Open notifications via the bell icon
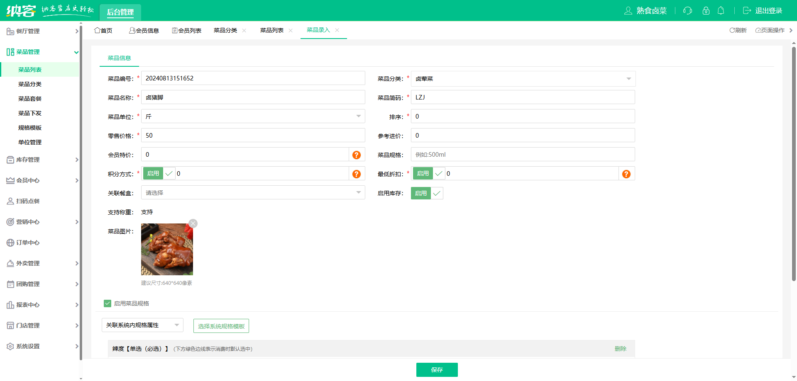Viewport: 797px width, 381px height. pos(721,11)
